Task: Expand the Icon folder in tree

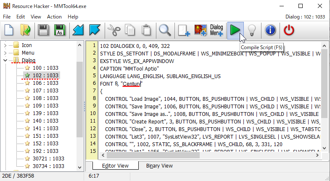Action: pyautogui.click(x=5, y=45)
